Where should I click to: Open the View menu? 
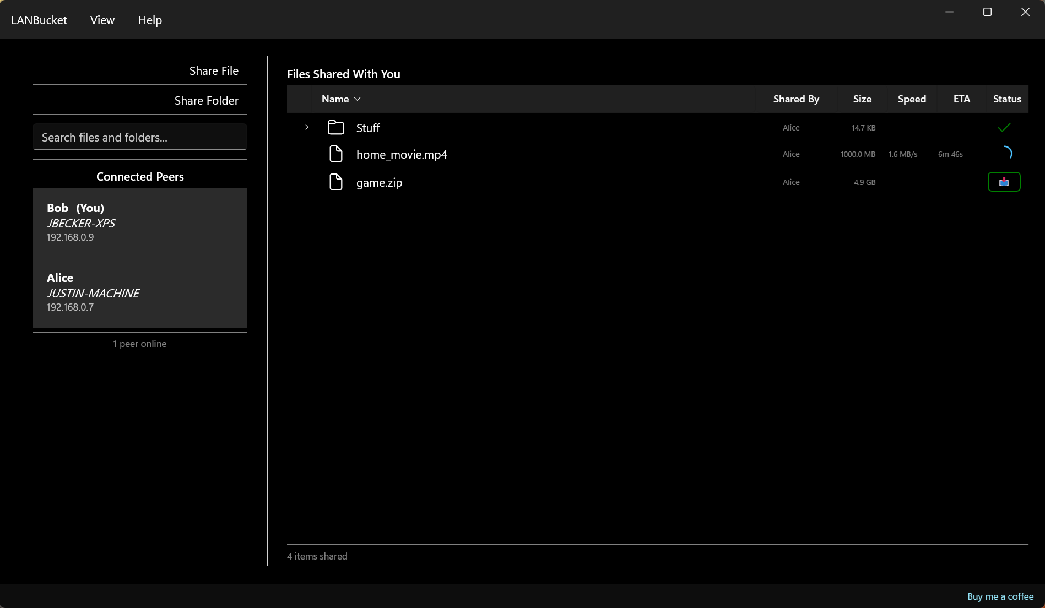[x=102, y=20]
